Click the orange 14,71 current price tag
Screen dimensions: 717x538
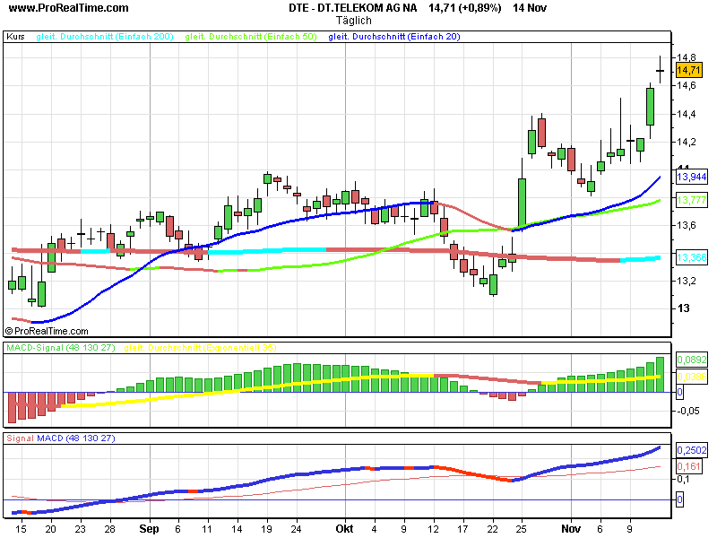tap(688, 70)
